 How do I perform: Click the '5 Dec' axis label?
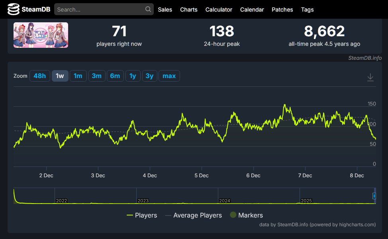pos(202,175)
